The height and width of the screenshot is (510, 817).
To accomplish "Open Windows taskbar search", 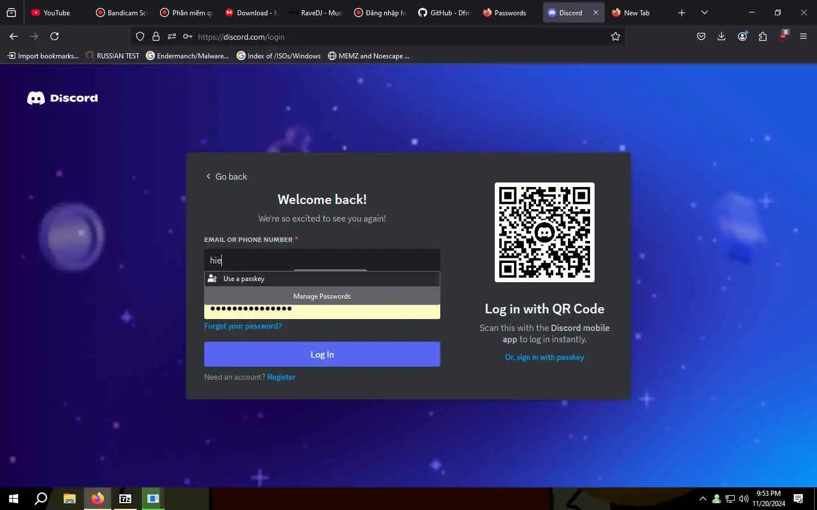I will 41,499.
